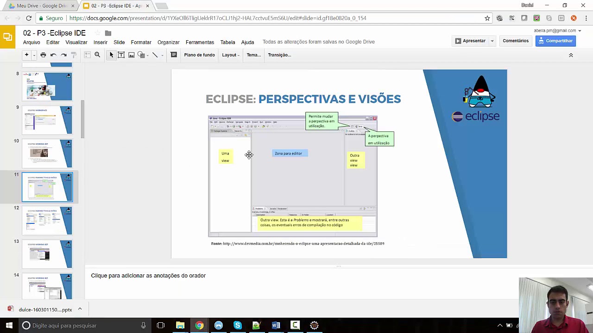Screen dimensions: 593x333
Task: Open the Ferramentas menu
Action: point(200,42)
